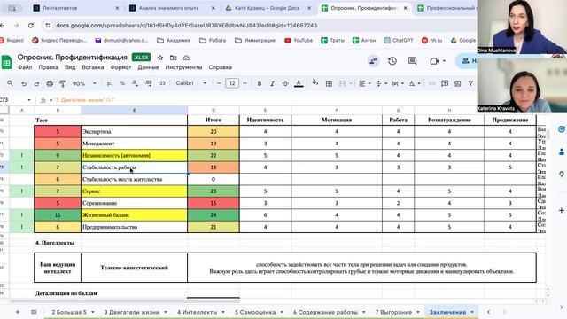This screenshot has height=319, width=567.
Task: Increase decimal places
Action: (148, 83)
